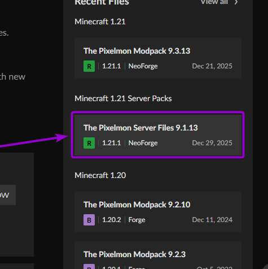Viewport: 268px width, 269px height.
Task: Click the green R badge on Modpack 9.3.13
Action: click(89, 66)
